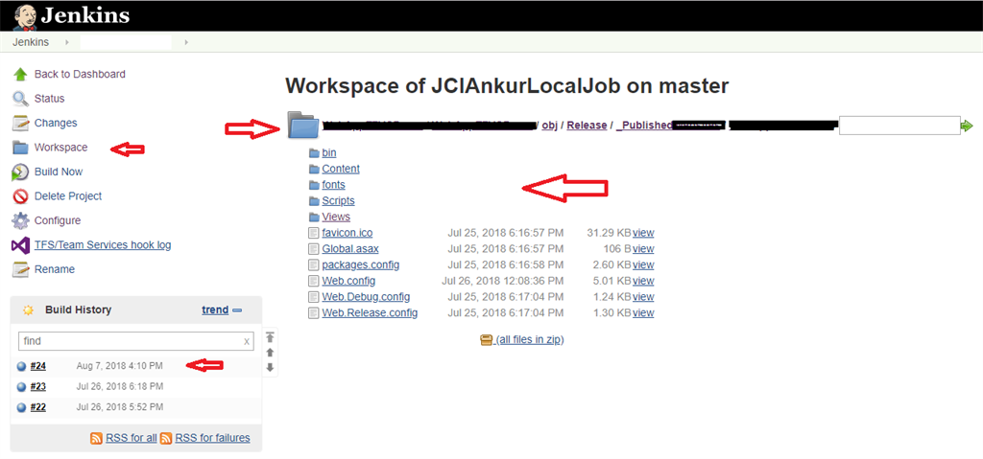Click the zip package icon
The height and width of the screenshot is (459, 983).
coord(487,340)
